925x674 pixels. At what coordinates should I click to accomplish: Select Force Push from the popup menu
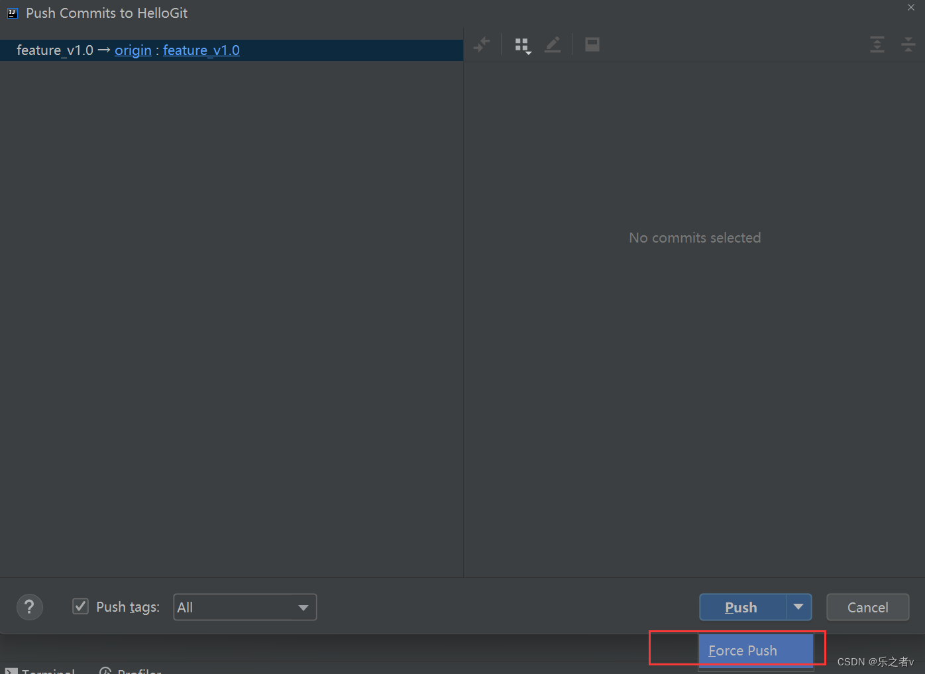pyautogui.click(x=756, y=650)
